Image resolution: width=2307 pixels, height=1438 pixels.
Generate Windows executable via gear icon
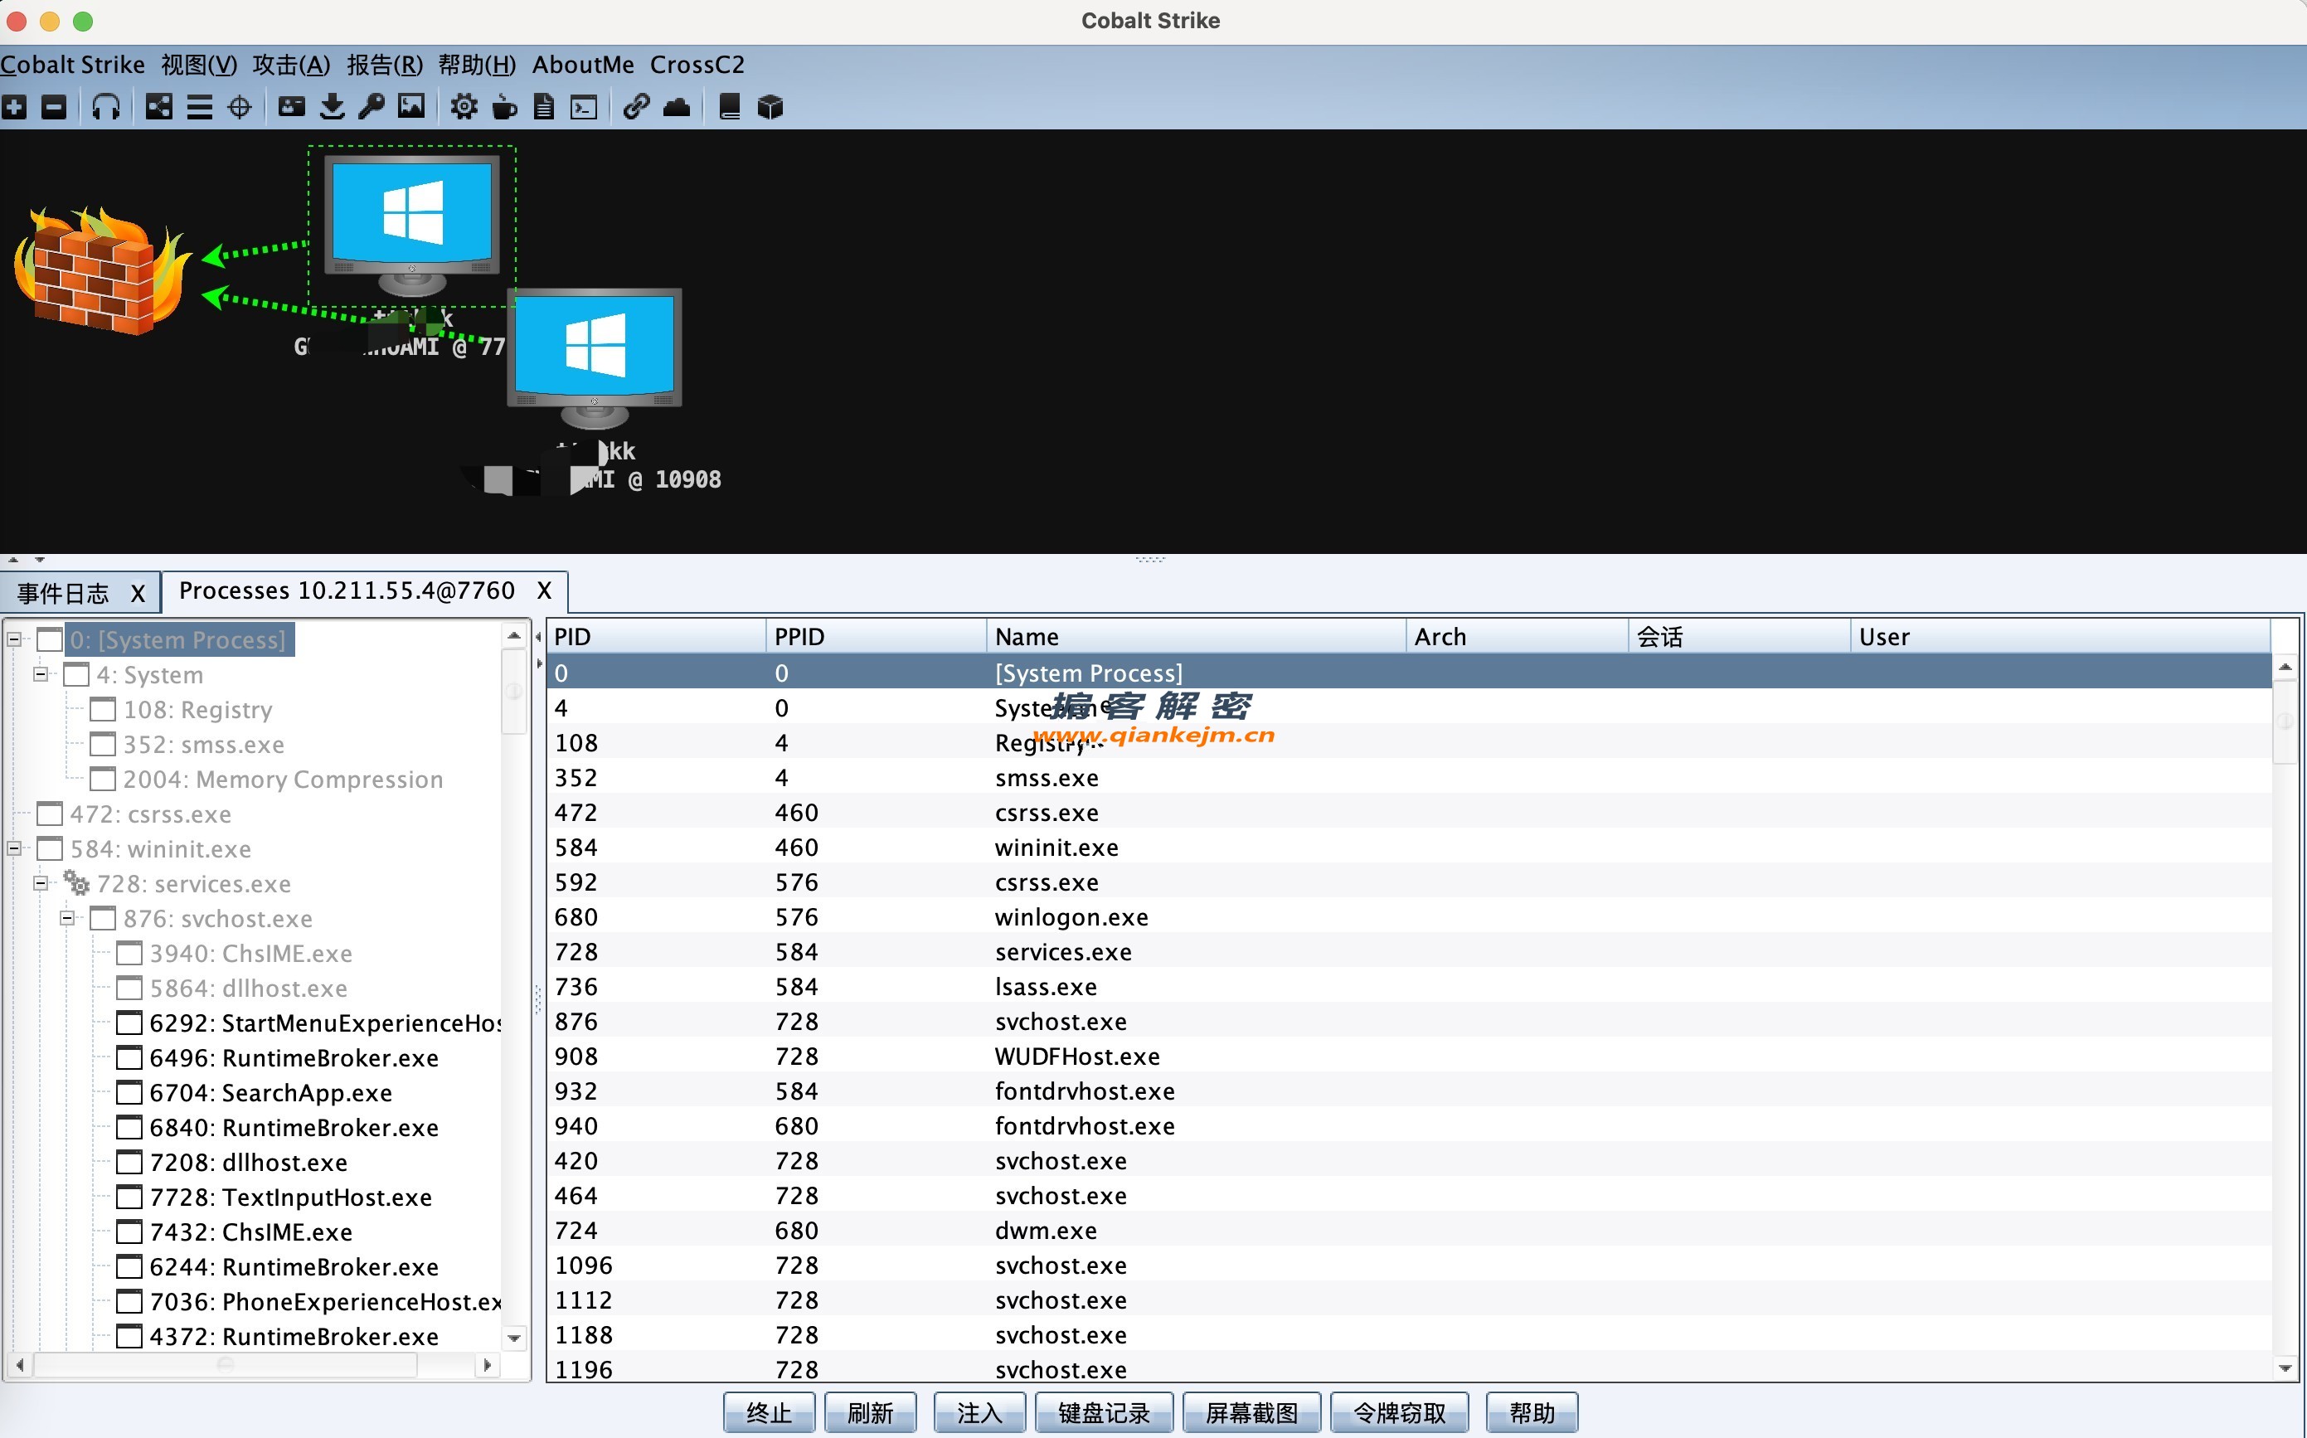tap(464, 106)
